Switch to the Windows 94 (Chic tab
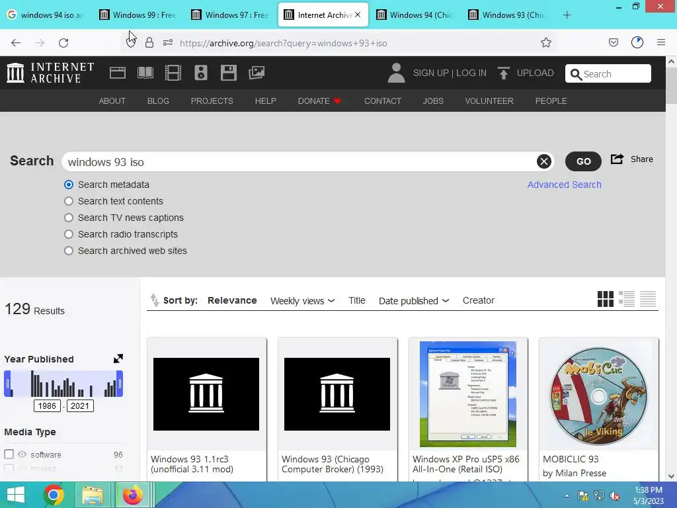Viewport: 677px width, 508px height. pos(415,15)
